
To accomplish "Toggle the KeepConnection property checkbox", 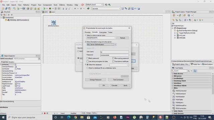I will [16, 84].
